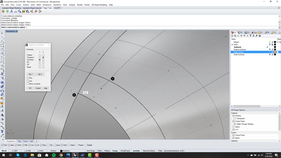Select G3 continuity radio for curve 1
The height and width of the screenshot is (158, 281).
pyautogui.click(x=40, y=62)
